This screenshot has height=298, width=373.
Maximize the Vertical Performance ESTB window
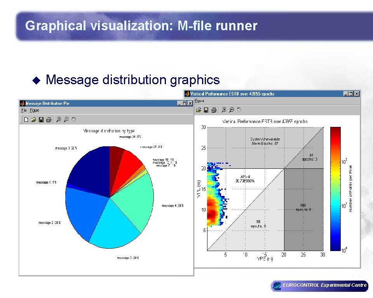tap(351, 94)
